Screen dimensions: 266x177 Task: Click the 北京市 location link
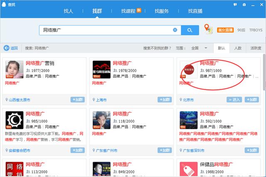click(x=188, y=100)
